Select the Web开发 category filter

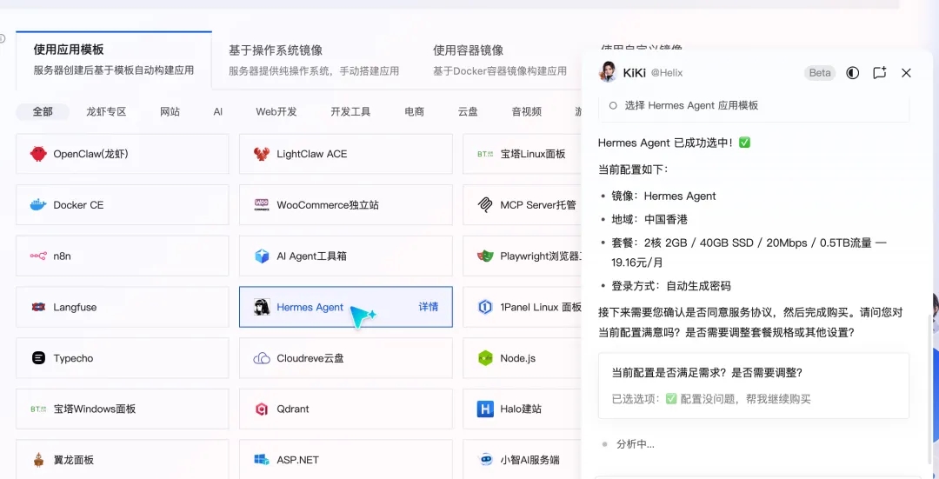point(276,112)
